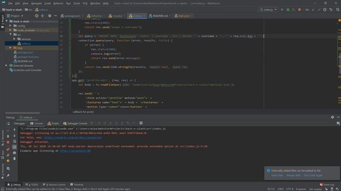Click the green Debug bug icon in toolbar

tap(288, 10)
